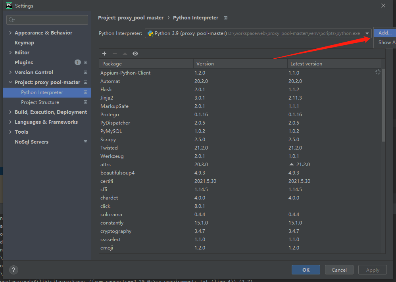Screen dimensions: 396x282
Task: Click the settings search input field
Action: [47, 20]
